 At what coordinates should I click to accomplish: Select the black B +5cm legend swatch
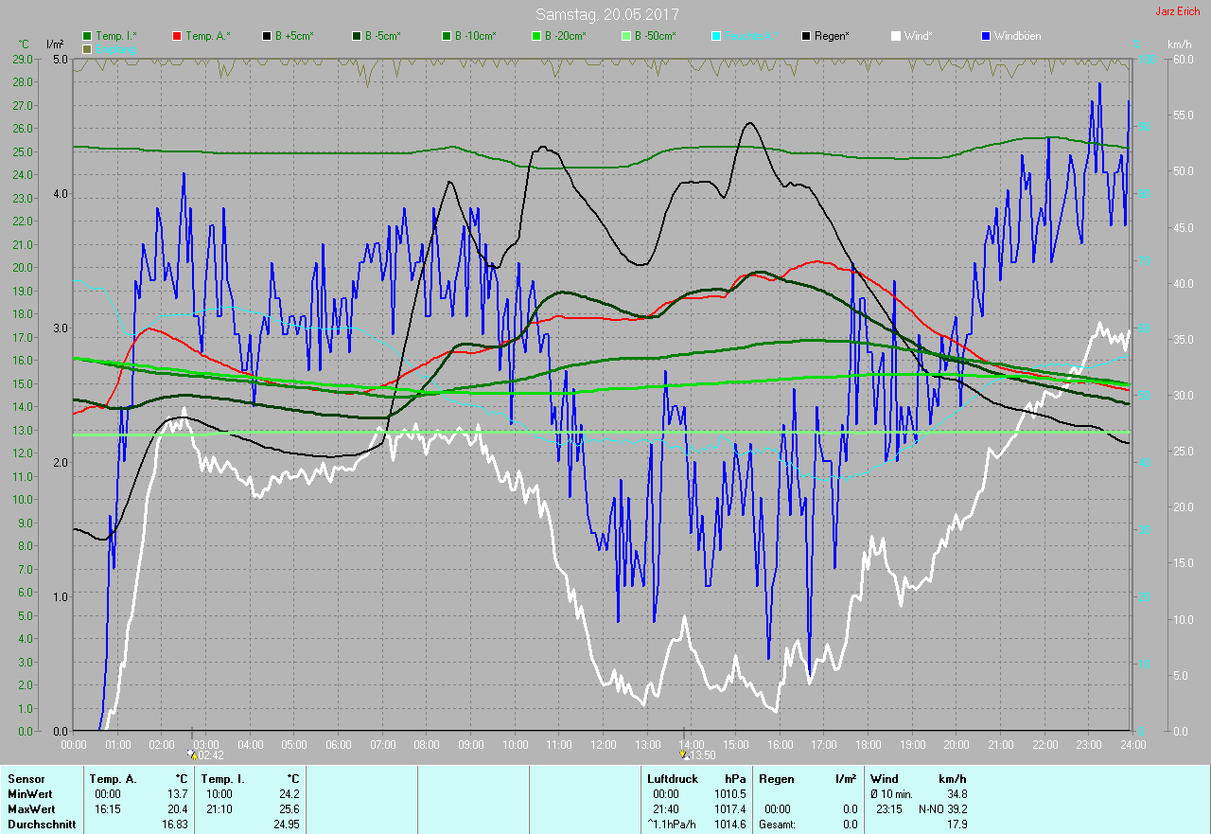tap(267, 36)
